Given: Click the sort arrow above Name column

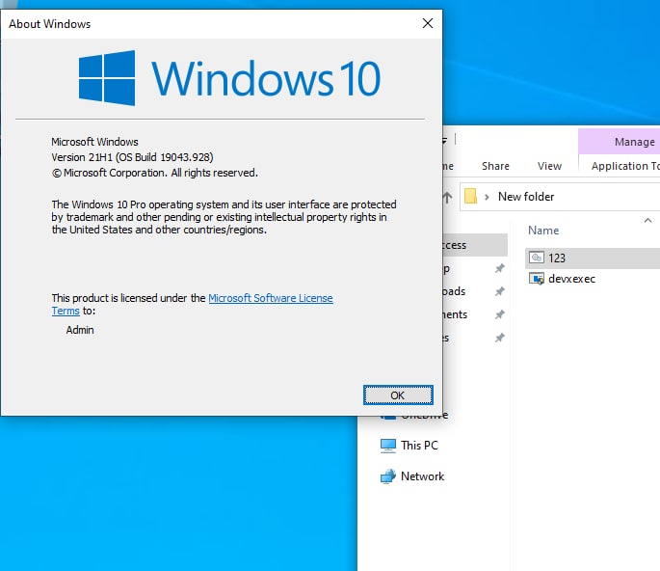Looking at the screenshot, I should pyautogui.click(x=647, y=220).
